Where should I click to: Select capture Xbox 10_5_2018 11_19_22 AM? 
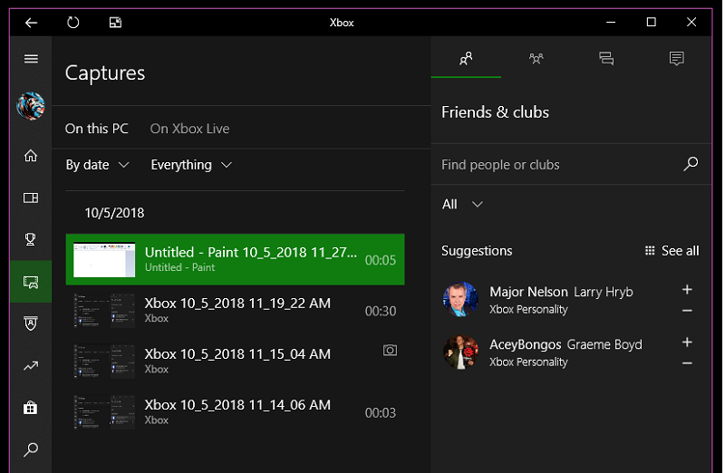click(235, 310)
